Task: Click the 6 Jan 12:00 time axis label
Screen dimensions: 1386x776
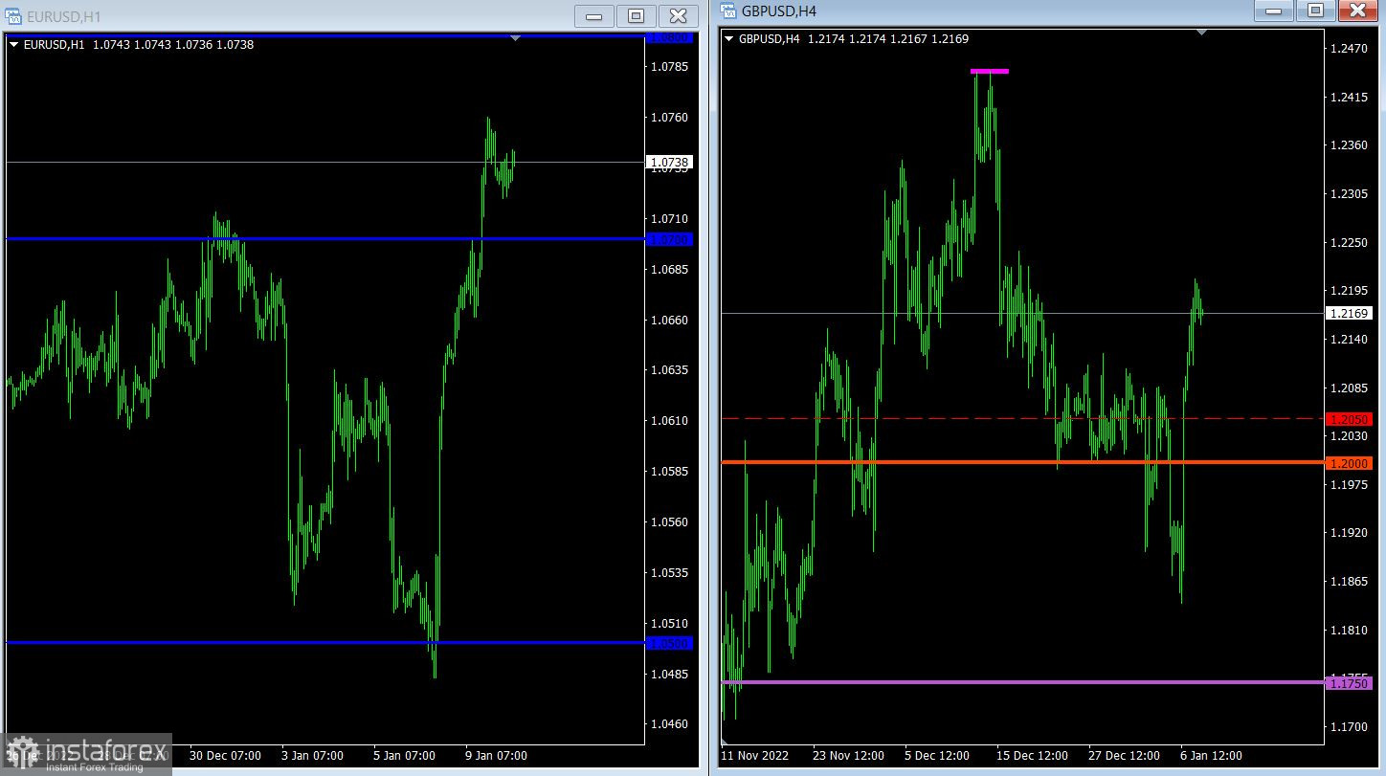Action: click(1211, 756)
